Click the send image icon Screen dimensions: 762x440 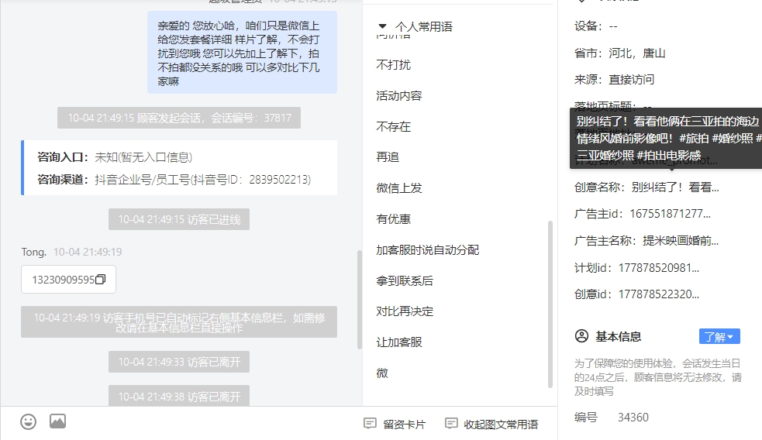coord(58,421)
